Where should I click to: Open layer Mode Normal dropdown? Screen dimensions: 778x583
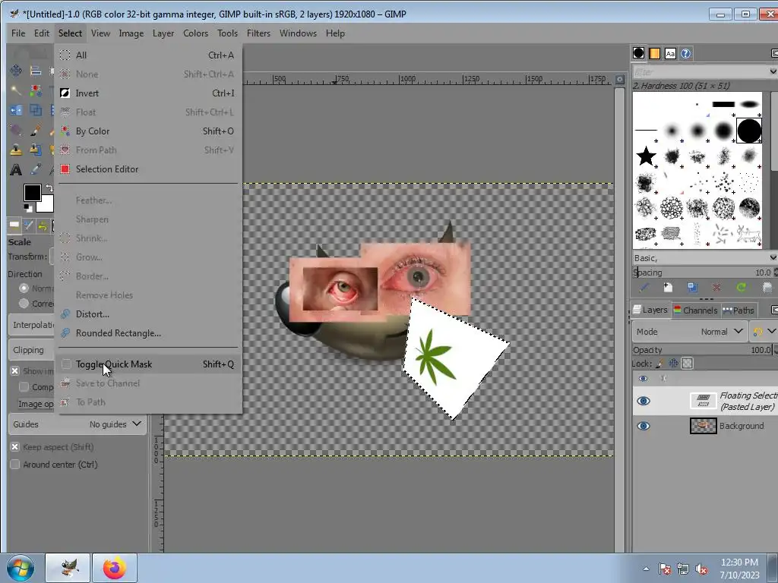click(690, 332)
